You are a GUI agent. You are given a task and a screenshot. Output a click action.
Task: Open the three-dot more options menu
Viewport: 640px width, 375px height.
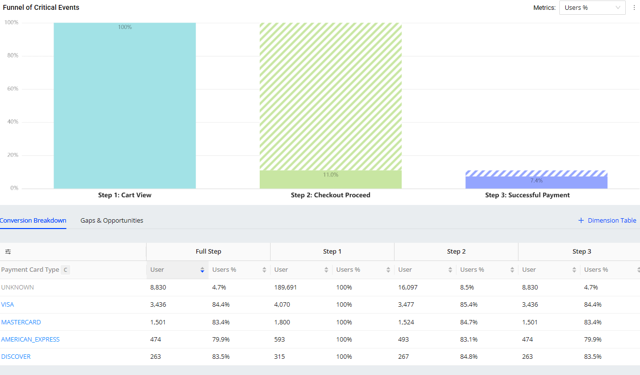(x=634, y=7)
